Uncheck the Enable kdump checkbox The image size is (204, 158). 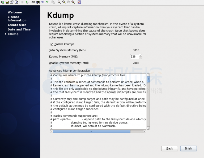(52, 44)
